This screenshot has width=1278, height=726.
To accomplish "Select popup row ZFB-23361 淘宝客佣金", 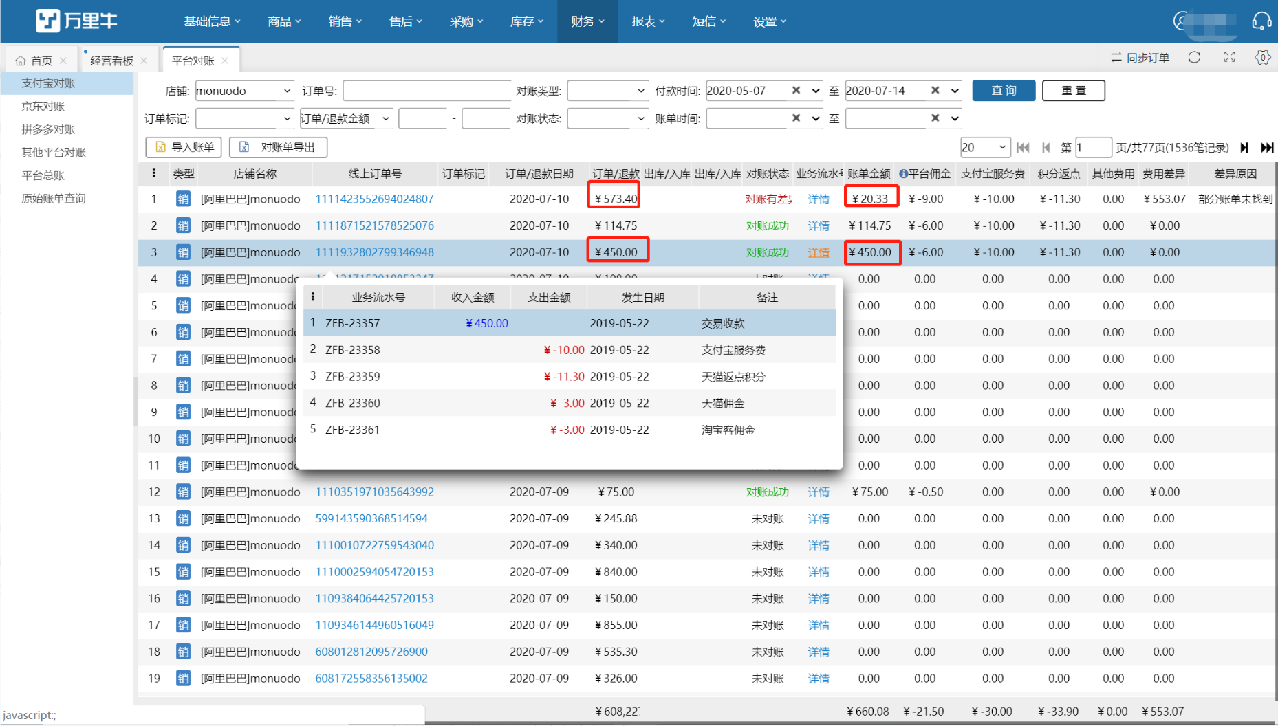I will coord(570,430).
